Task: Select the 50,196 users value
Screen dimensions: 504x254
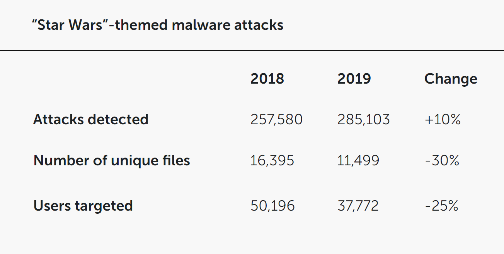Action: pos(272,206)
